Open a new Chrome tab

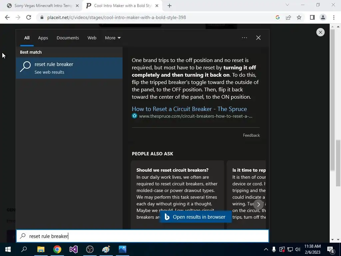170,6
